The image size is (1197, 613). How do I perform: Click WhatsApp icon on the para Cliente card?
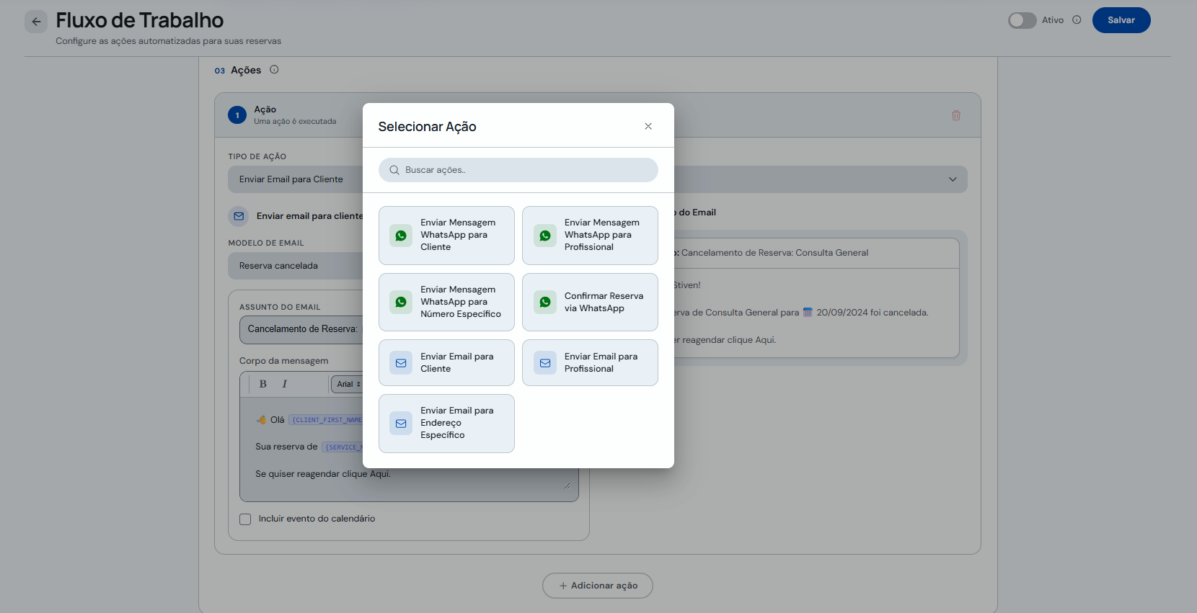click(x=401, y=236)
